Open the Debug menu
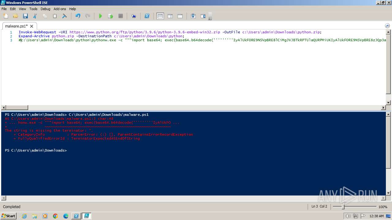This screenshot has height=220, width=392. [45, 9]
